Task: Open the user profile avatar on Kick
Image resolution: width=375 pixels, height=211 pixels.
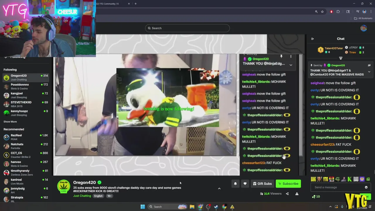Action: 364,28
